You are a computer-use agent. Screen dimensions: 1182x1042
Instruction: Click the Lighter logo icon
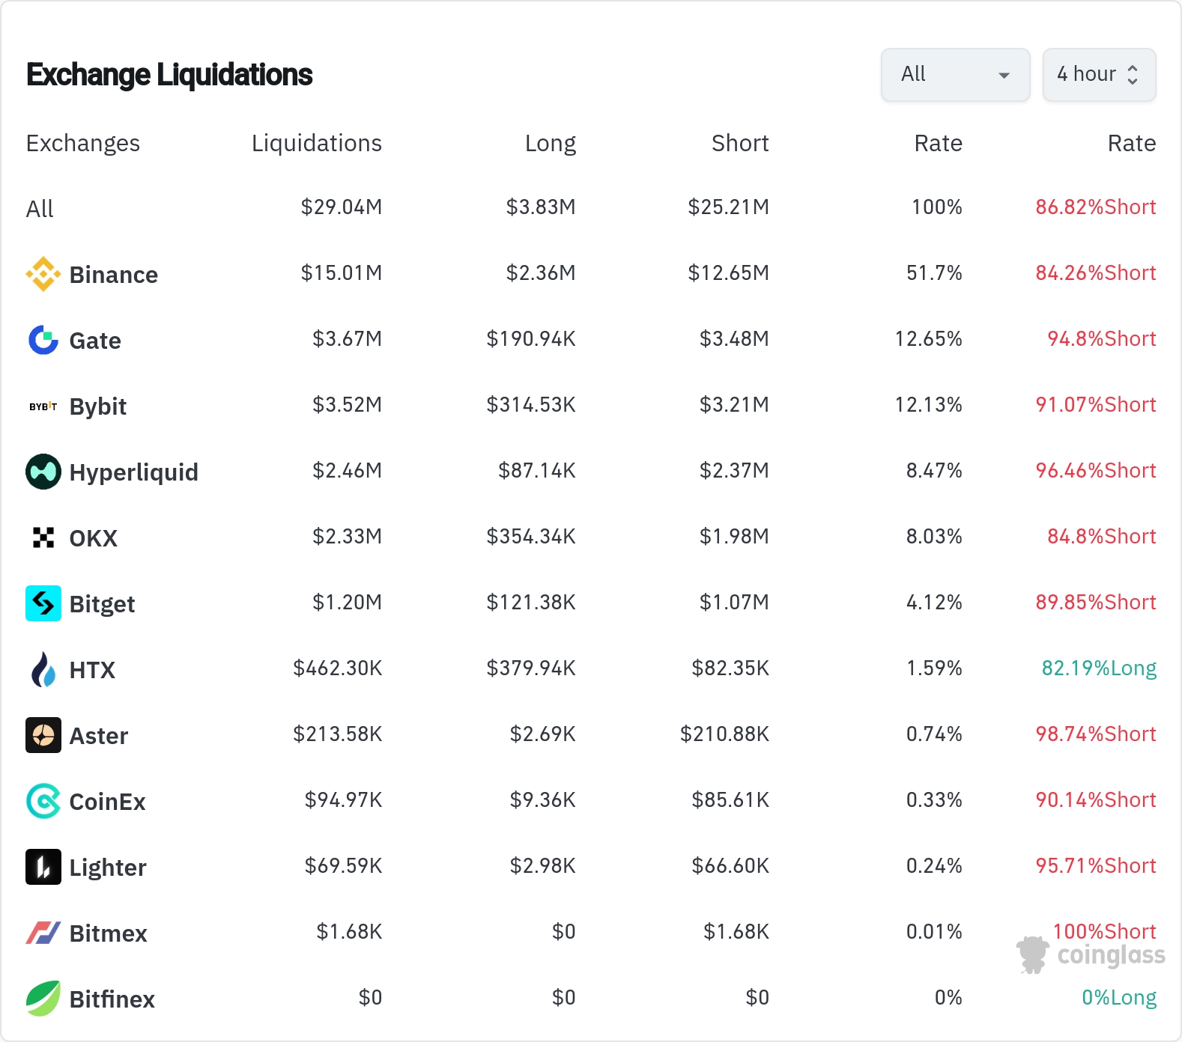43,867
